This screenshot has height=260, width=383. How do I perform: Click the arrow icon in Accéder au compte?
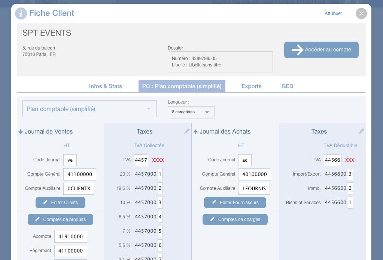pyautogui.click(x=297, y=50)
